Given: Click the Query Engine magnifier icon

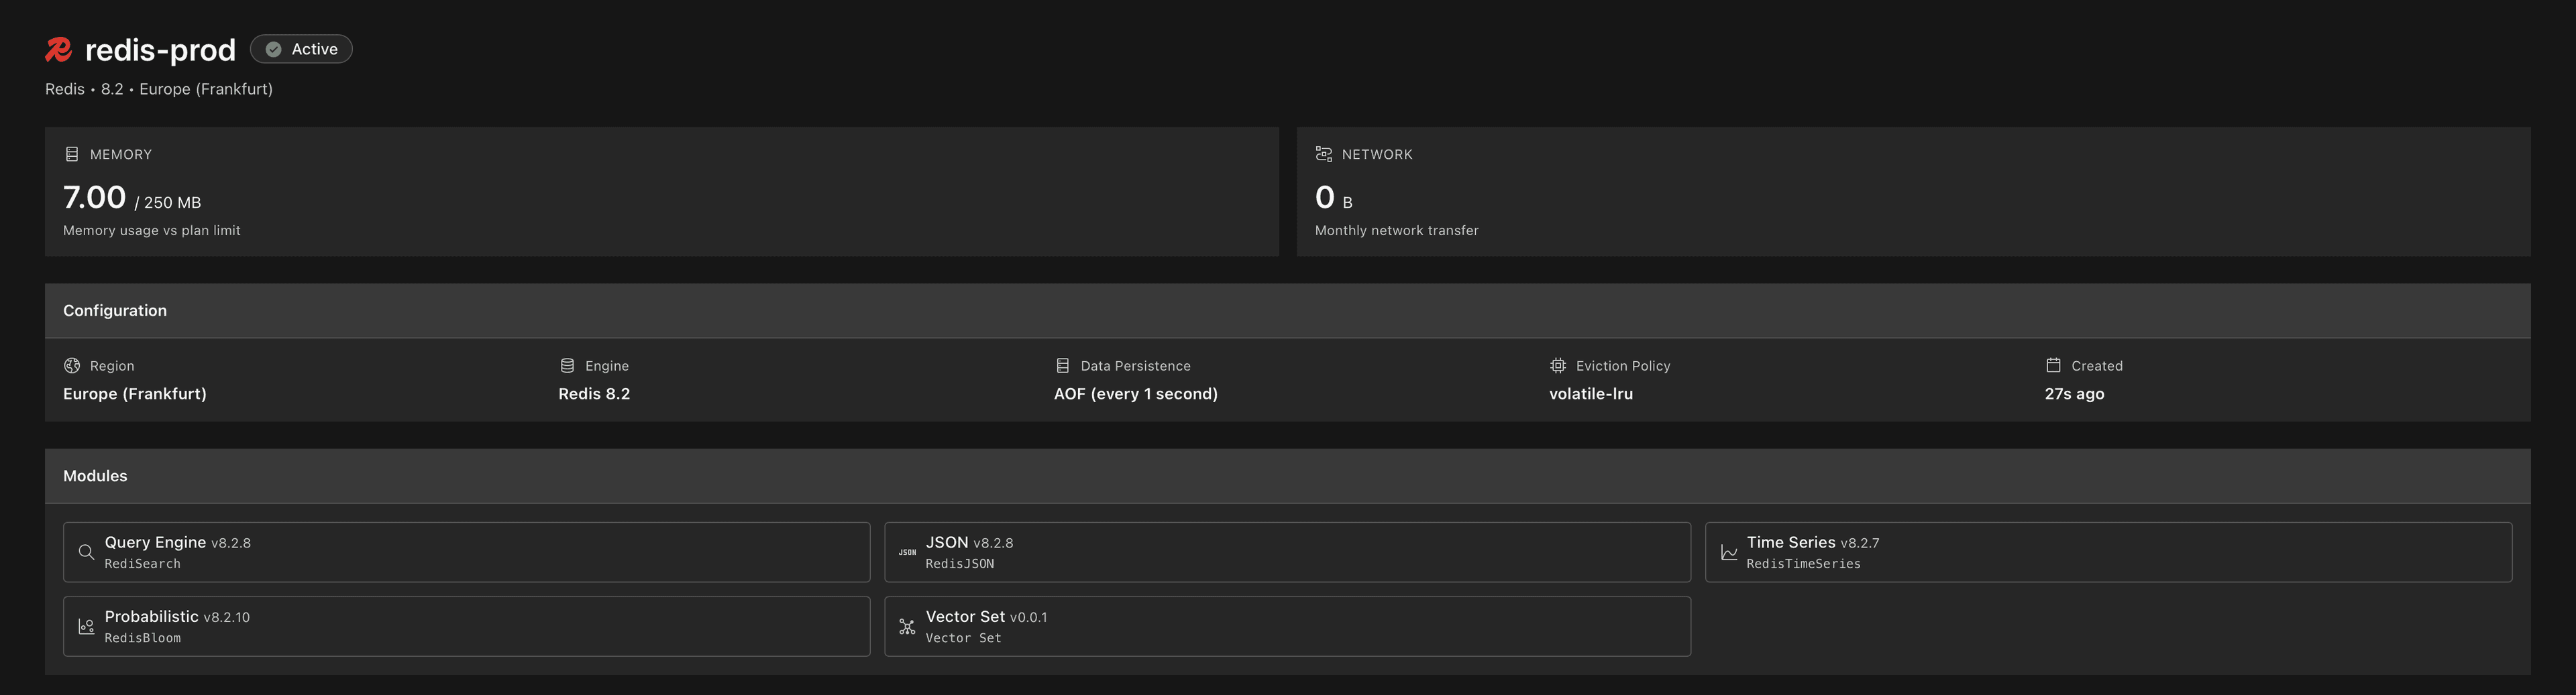Looking at the screenshot, I should [86, 552].
